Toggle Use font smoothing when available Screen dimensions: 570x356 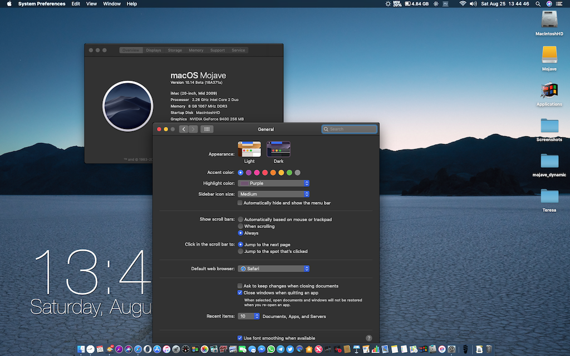point(240,338)
